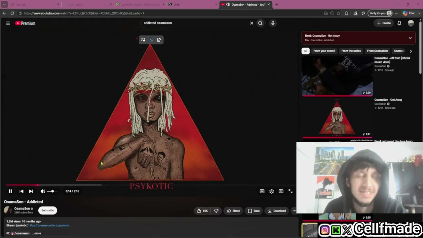Open the 'OsamaSon - Get Away' title link
This screenshot has width=423, height=238.
click(x=388, y=100)
